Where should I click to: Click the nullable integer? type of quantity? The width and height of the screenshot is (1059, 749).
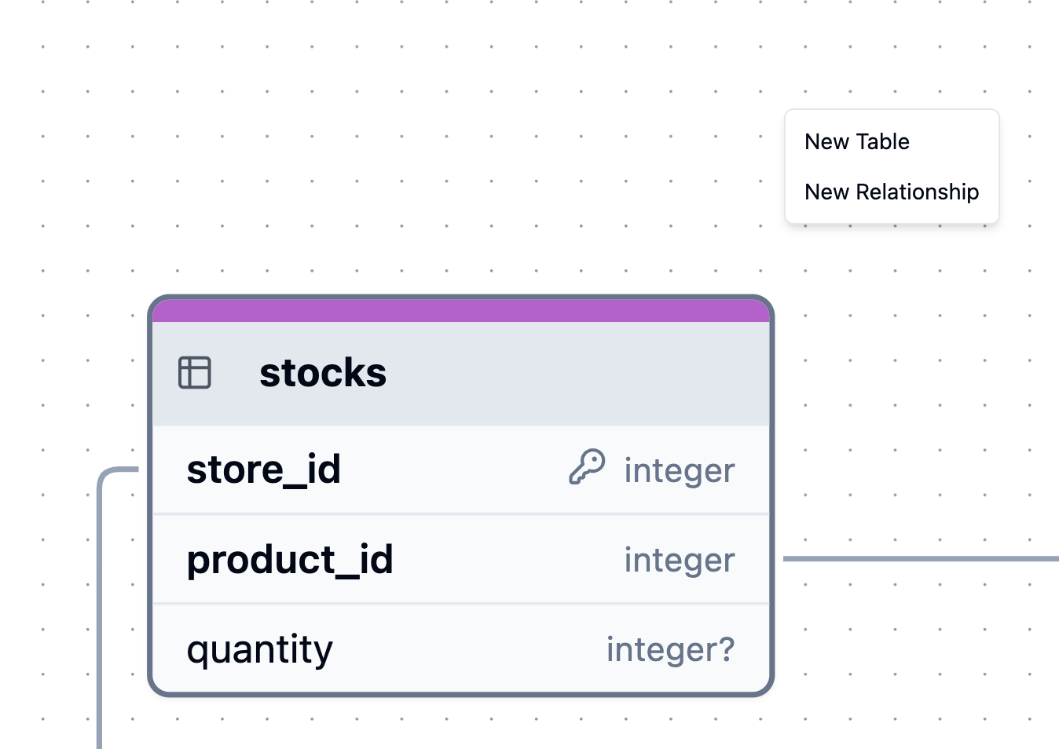[670, 650]
